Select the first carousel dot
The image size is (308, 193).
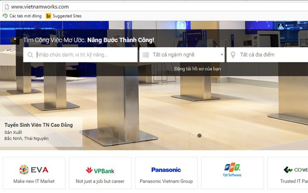[193, 135]
